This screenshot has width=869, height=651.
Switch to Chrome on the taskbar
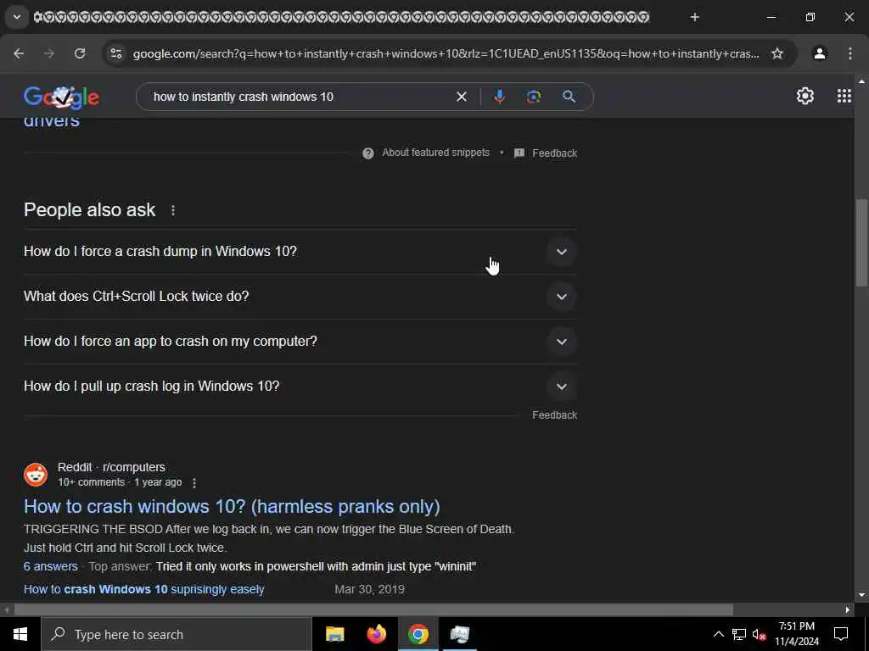pyautogui.click(x=418, y=634)
